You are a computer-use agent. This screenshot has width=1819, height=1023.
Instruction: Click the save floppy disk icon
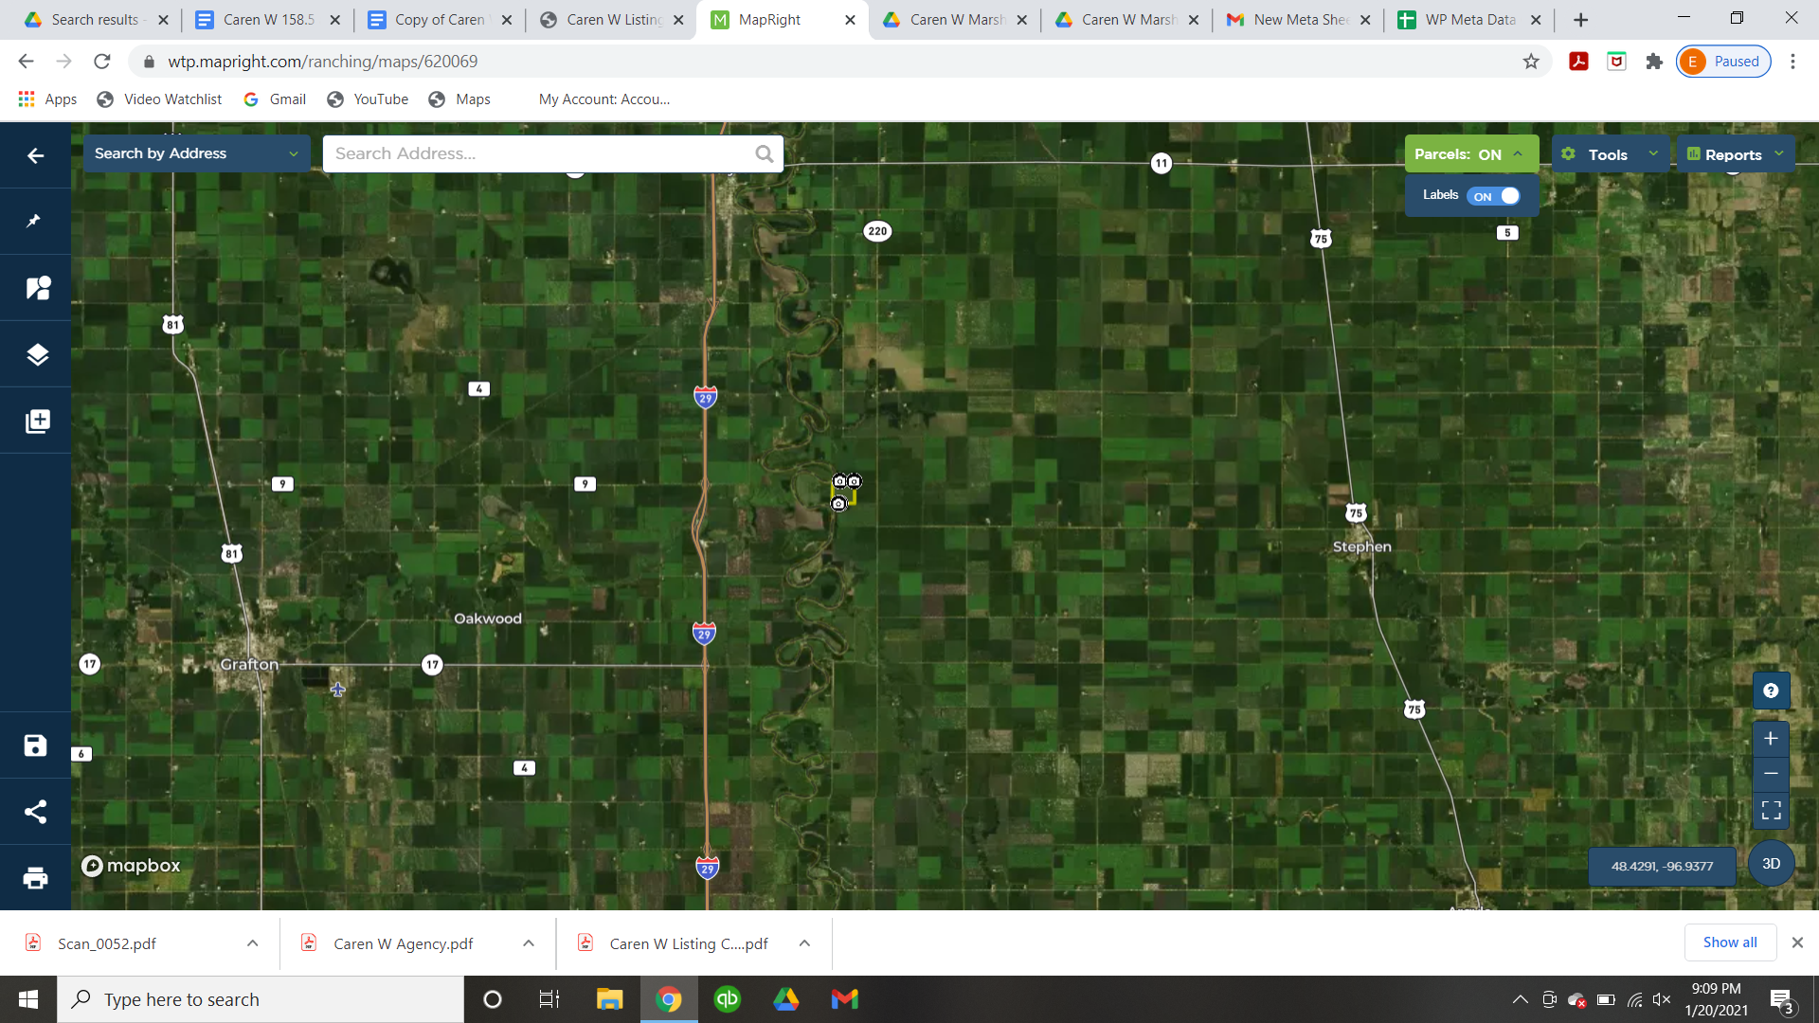[x=35, y=745]
